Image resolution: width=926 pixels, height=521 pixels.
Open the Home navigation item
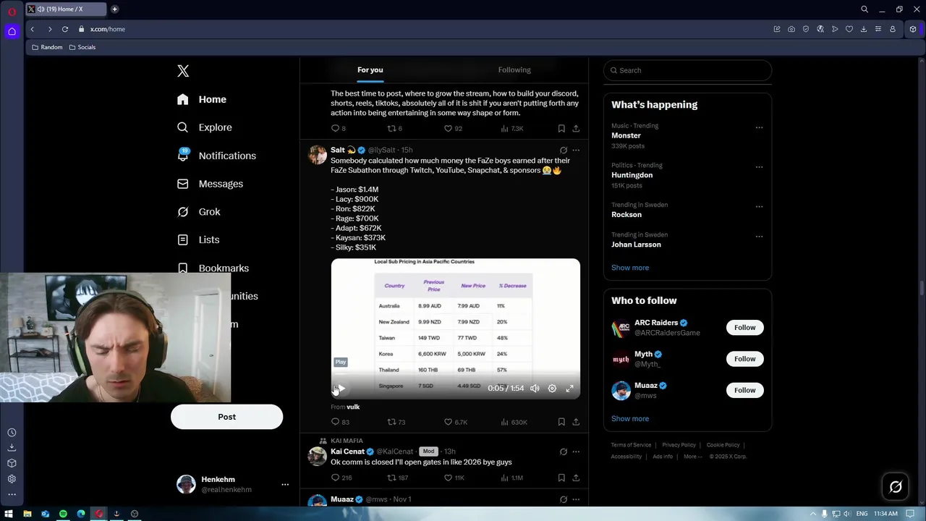pos(202,99)
